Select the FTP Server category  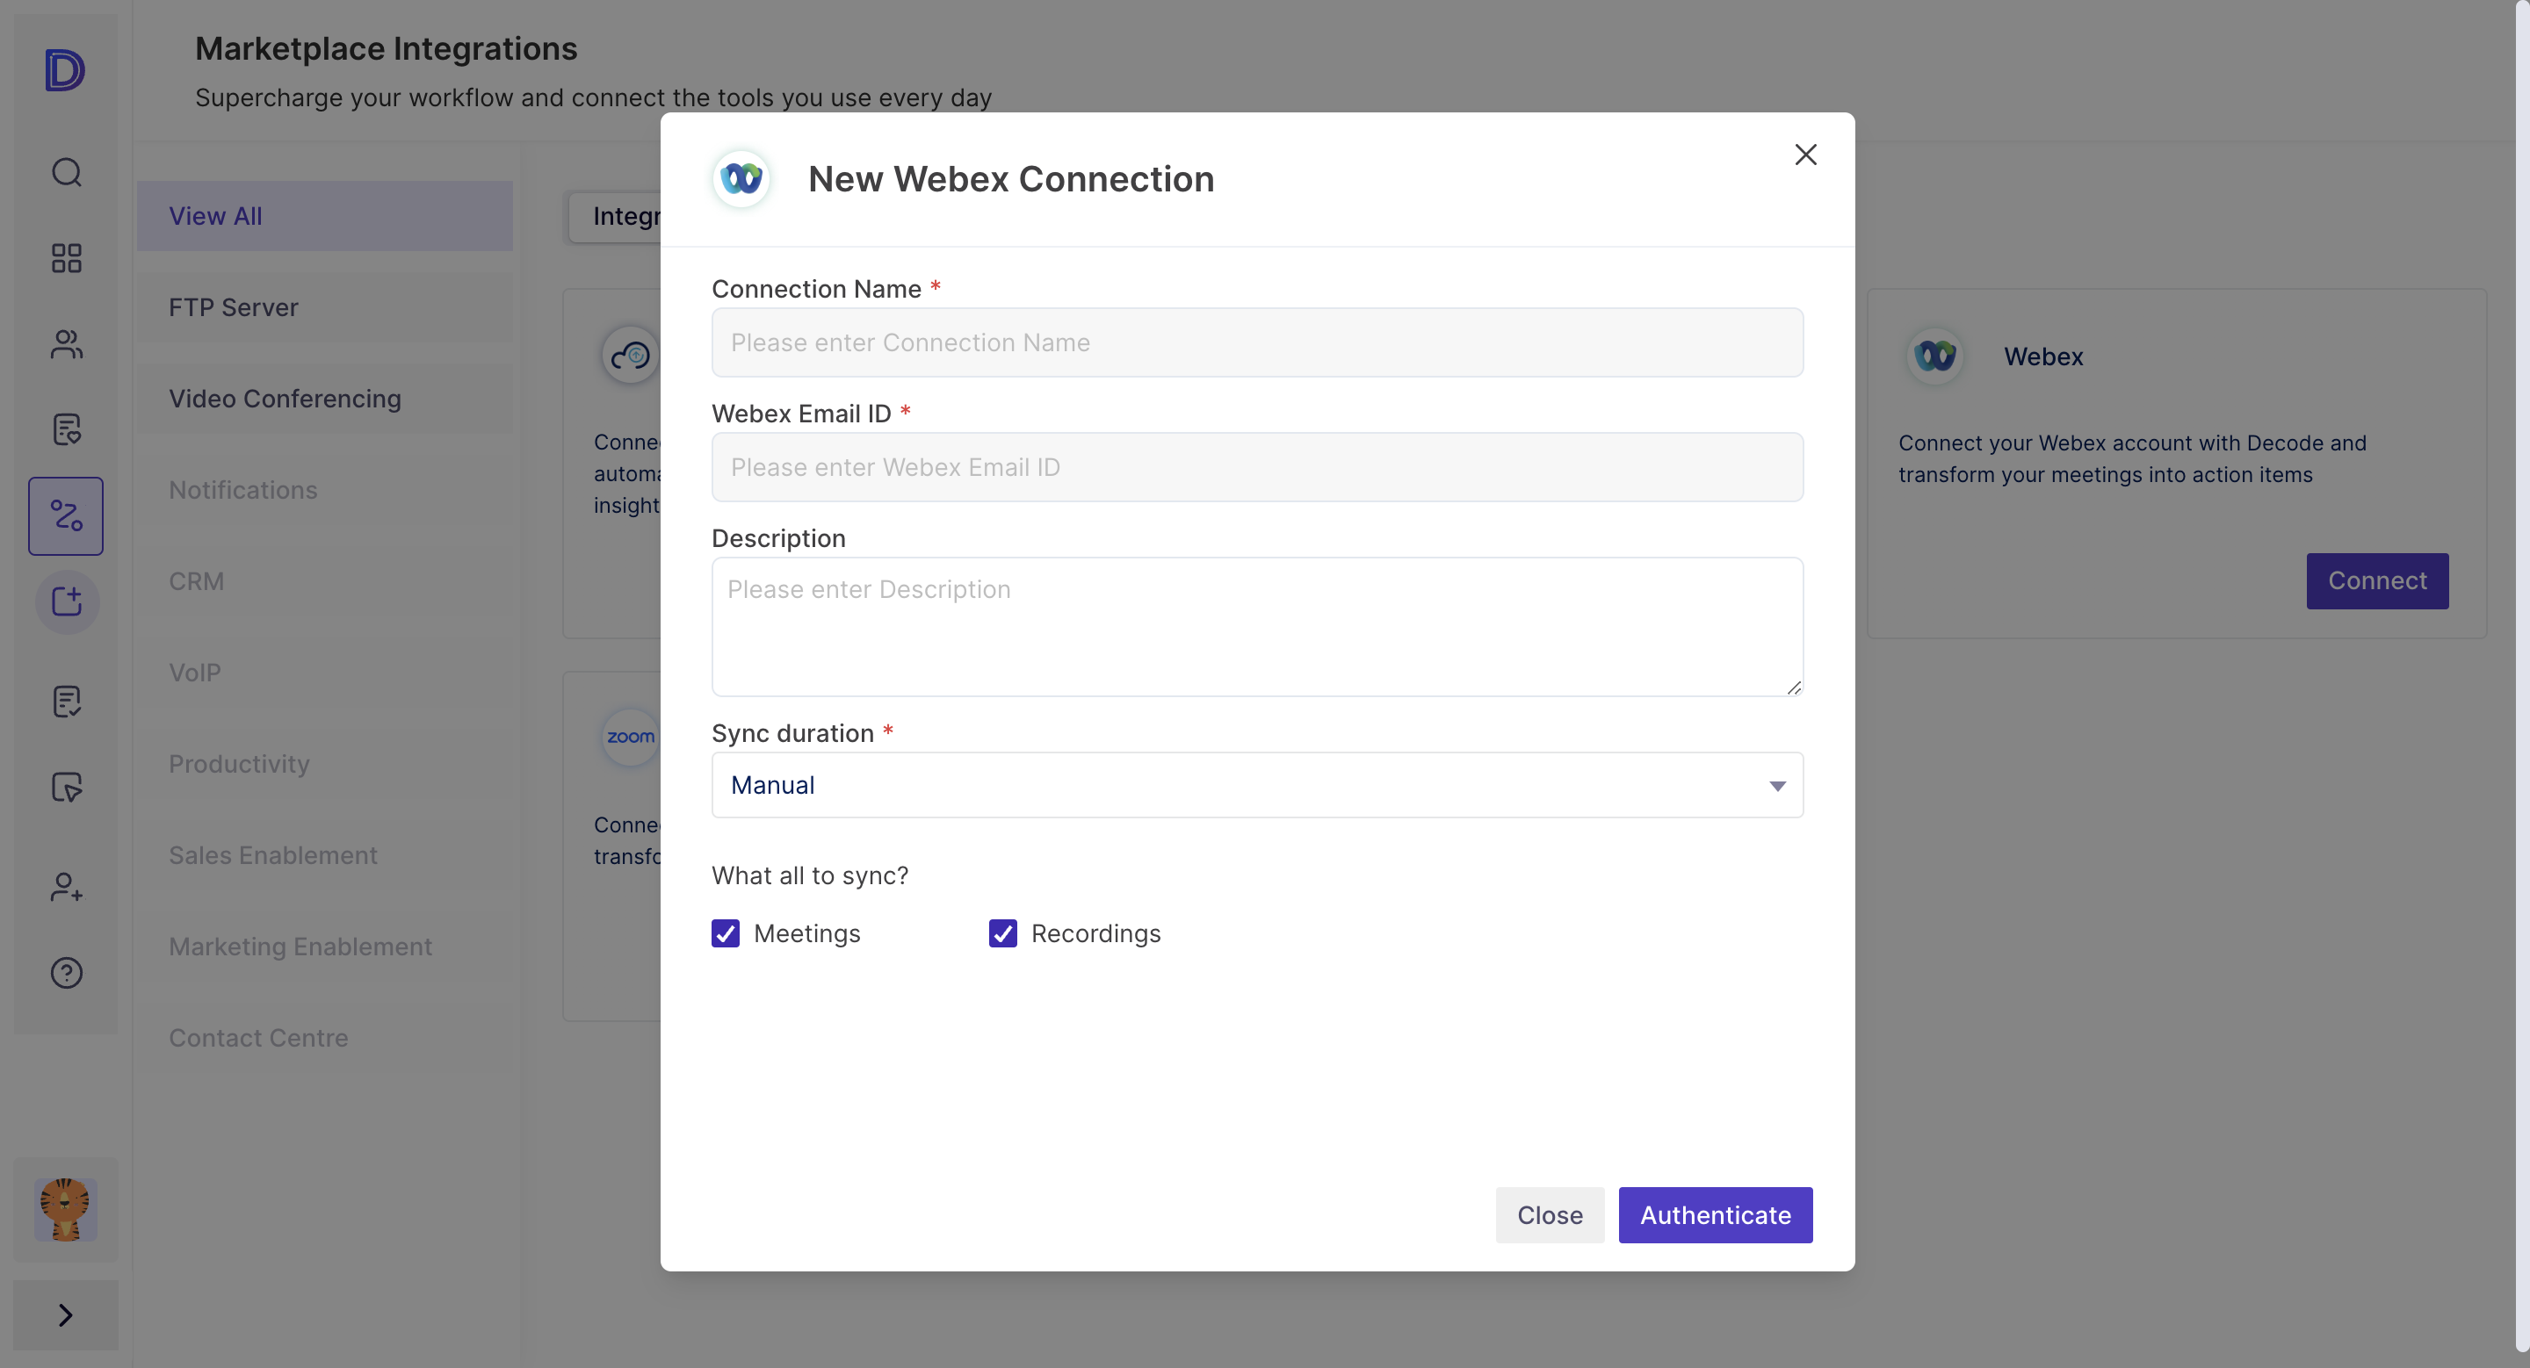tap(324, 307)
